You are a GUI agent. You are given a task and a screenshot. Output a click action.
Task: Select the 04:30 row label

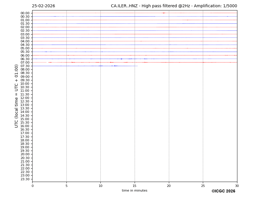click(x=25, y=45)
